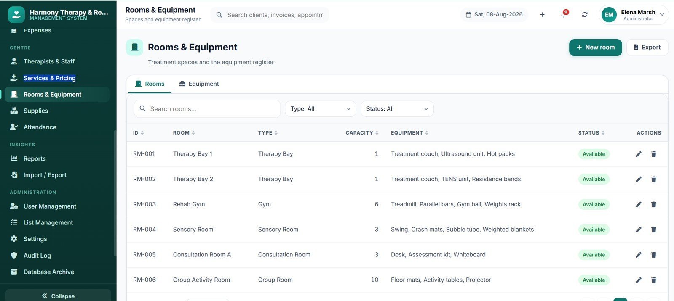Collapse the sidebar
Image resolution: width=674 pixels, height=301 pixels.
(58, 296)
